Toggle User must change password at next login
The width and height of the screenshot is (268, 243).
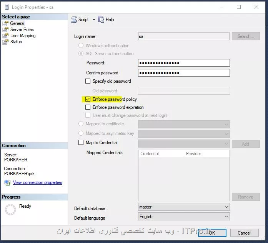(88, 115)
